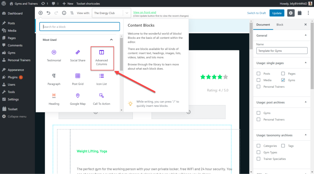The height and width of the screenshot is (174, 314).
Task: Uncheck the Gyms single pages checkbox
Action: tap(283, 80)
